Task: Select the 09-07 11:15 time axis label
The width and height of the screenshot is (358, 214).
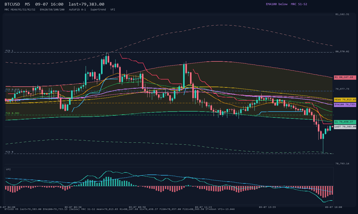Action: click(203, 207)
